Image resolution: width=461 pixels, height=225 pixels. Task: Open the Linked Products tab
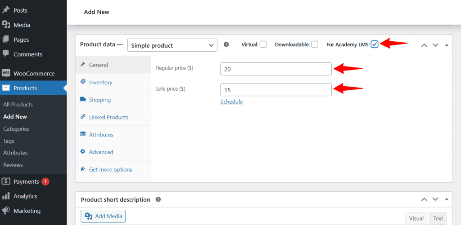(x=108, y=117)
